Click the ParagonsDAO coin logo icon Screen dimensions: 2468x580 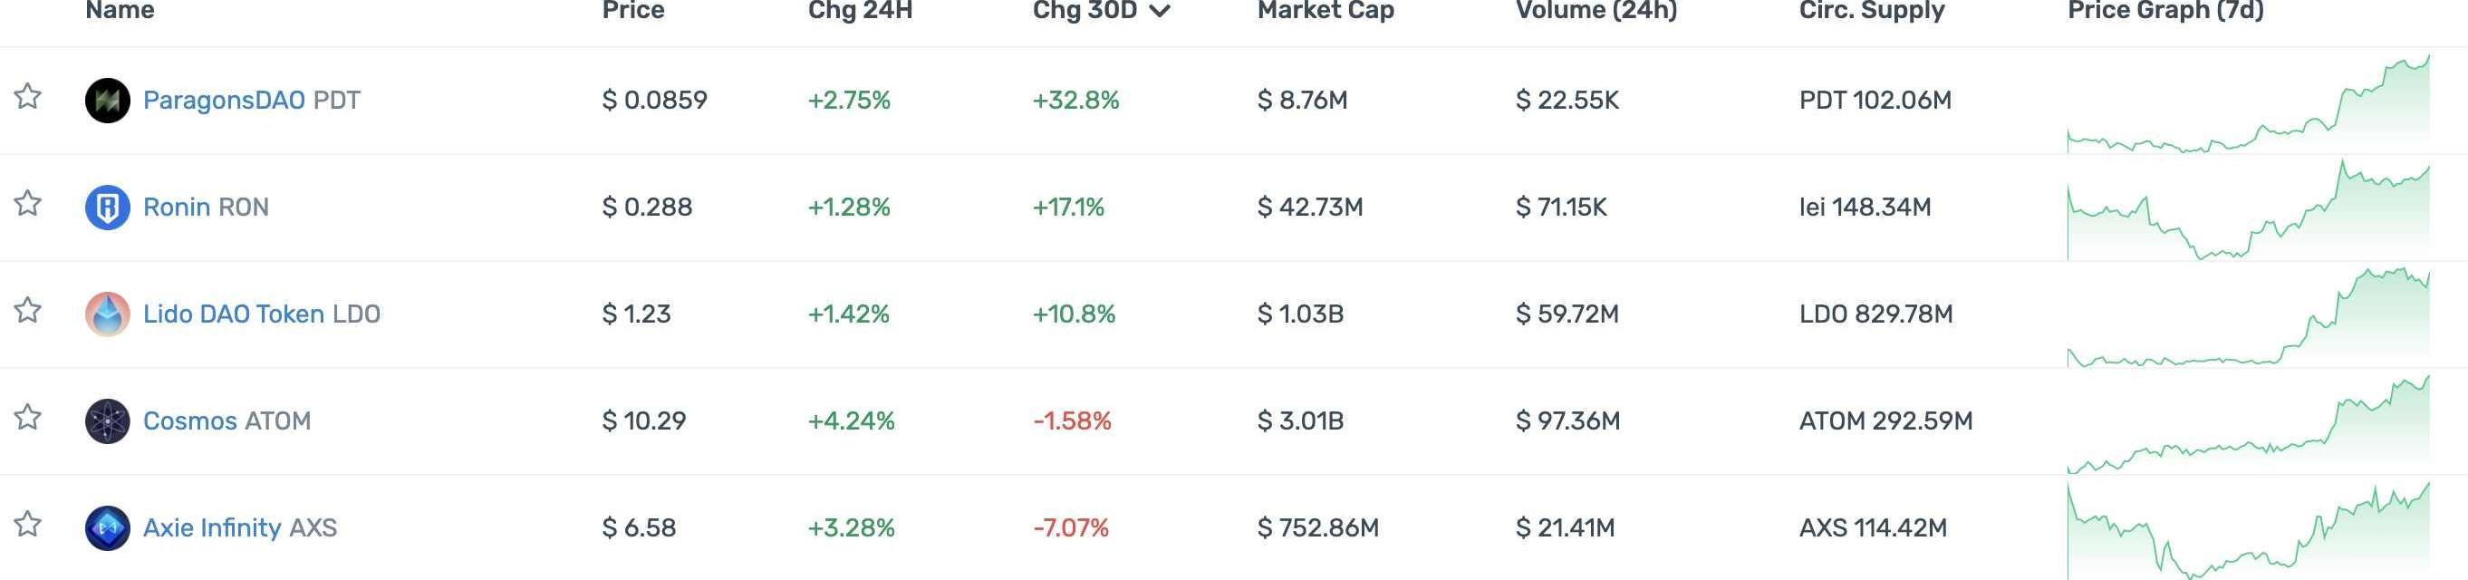tap(107, 100)
